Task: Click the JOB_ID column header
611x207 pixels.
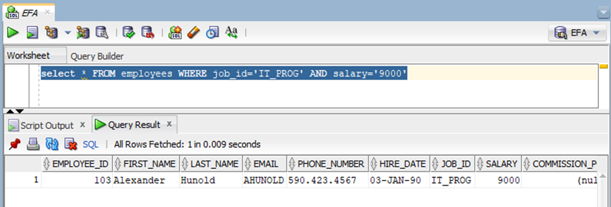Action: [452, 164]
